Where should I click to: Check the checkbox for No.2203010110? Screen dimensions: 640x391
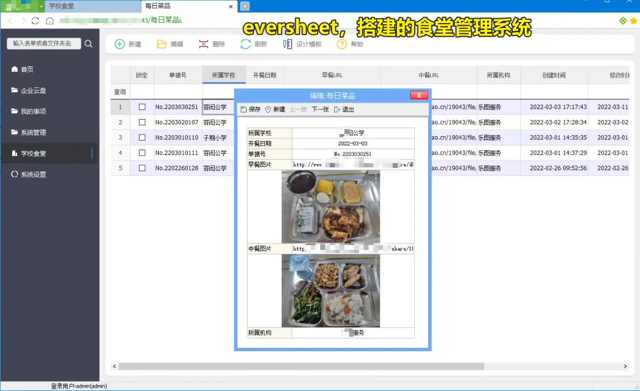[x=142, y=137]
